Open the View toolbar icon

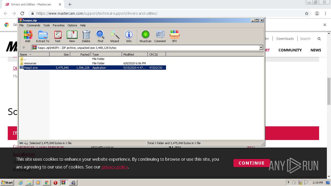[72, 36]
